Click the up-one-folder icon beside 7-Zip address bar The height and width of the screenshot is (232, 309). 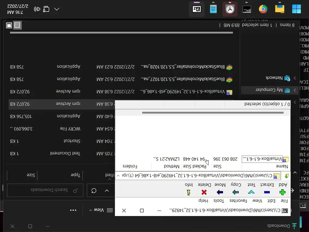pos(287,176)
